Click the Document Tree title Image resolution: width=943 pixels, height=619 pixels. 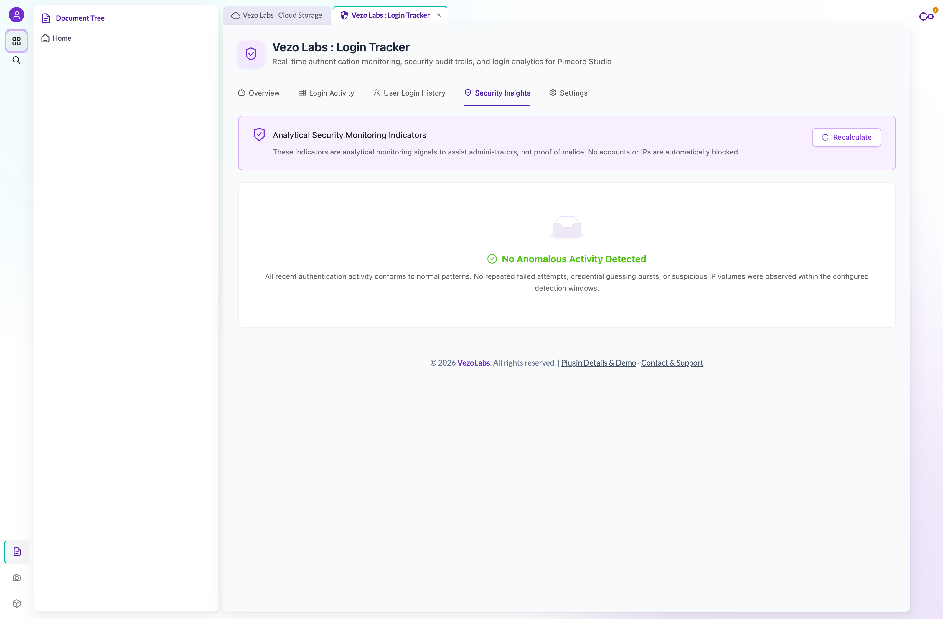tap(80, 18)
